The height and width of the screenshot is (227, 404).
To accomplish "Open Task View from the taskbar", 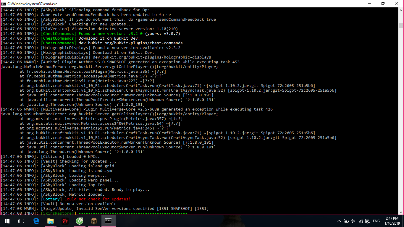I will 21,221.
